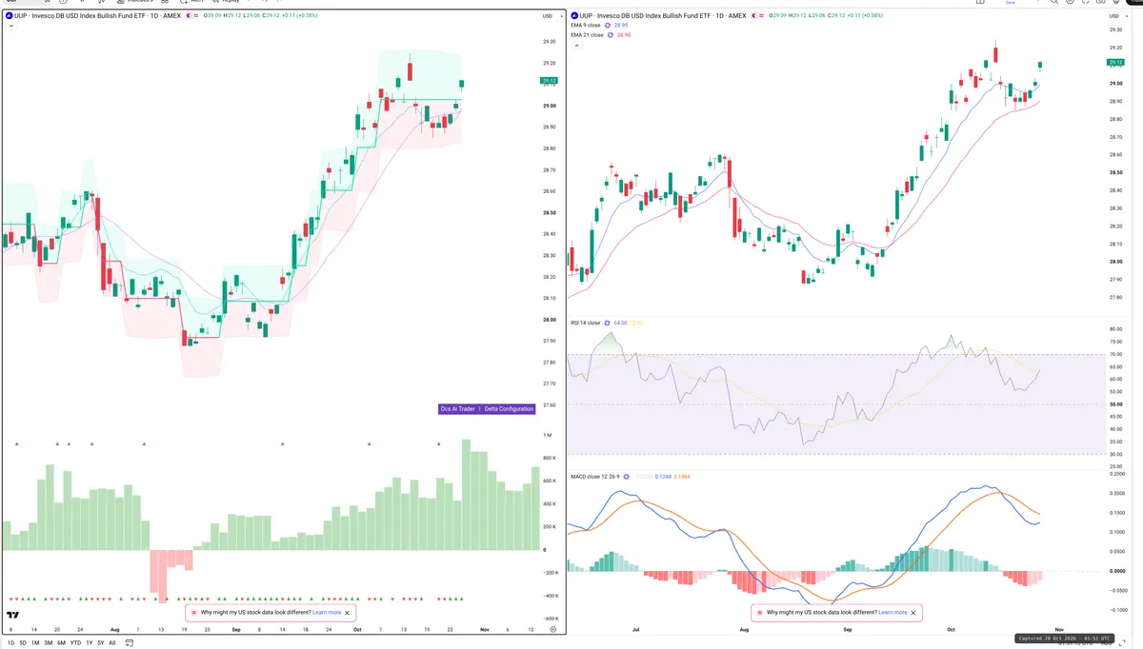Click the loading icon next to EMA 9 close
The height and width of the screenshot is (649, 1143).
609,26
